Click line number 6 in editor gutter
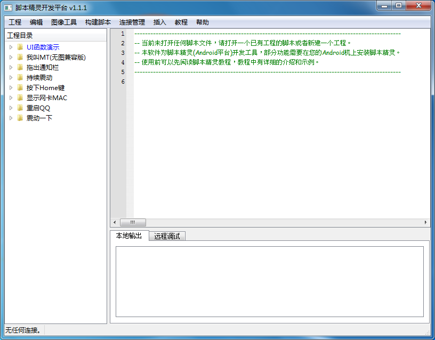 click(x=123, y=82)
